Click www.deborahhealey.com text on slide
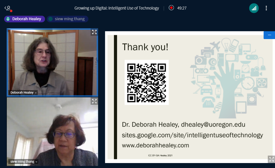 155,145
